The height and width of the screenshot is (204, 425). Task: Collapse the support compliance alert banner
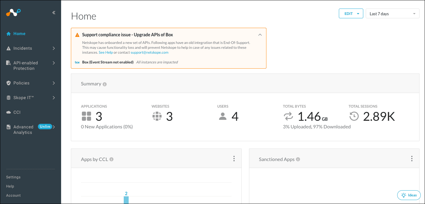pos(260,35)
